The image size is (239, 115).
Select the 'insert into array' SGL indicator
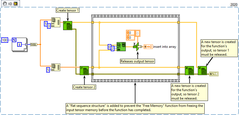(148, 47)
